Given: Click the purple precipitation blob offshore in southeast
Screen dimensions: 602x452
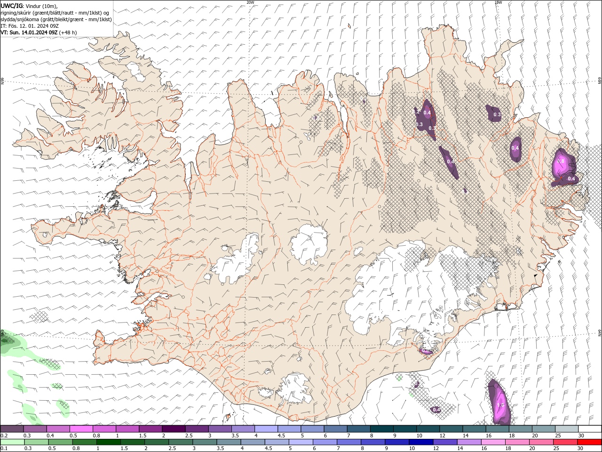Looking at the screenshot, I should point(499,402).
